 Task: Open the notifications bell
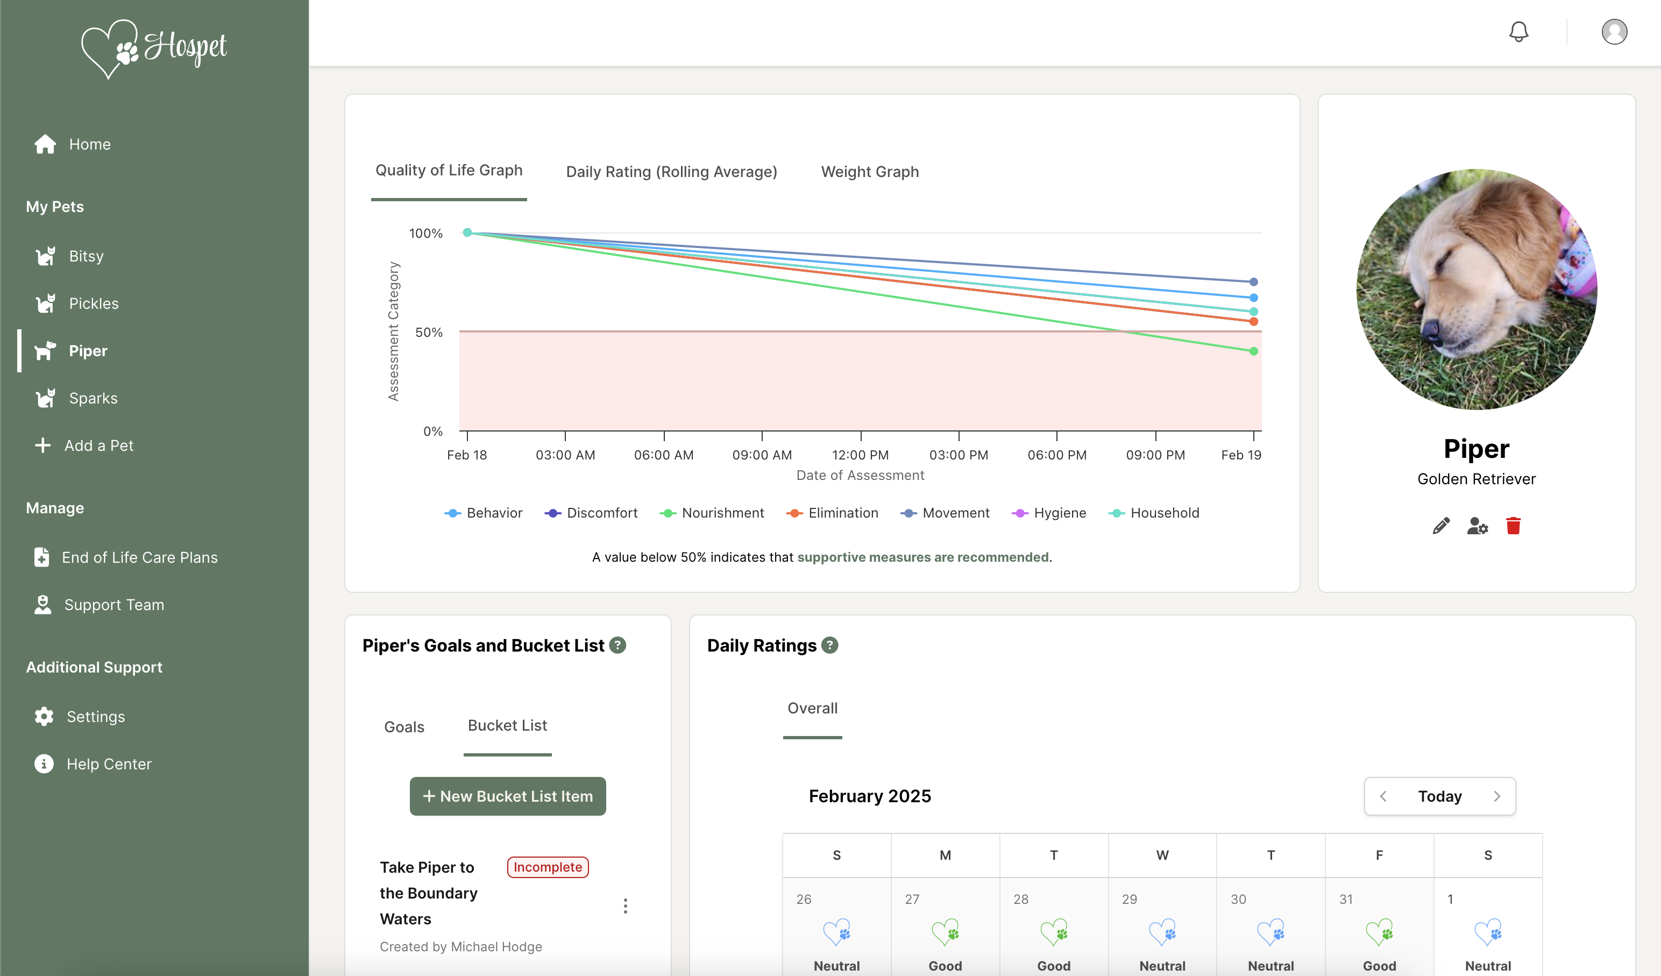click(1518, 32)
